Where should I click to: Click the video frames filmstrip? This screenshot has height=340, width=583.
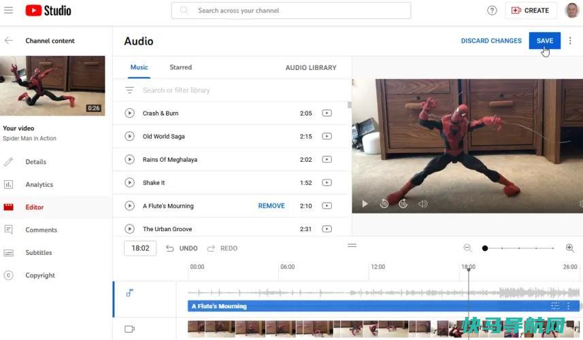pyautogui.click(x=383, y=329)
